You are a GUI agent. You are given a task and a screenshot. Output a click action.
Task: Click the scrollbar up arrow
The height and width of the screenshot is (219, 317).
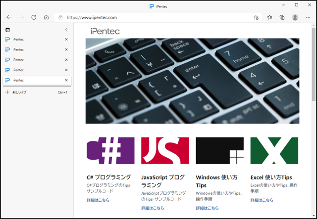[314, 25]
